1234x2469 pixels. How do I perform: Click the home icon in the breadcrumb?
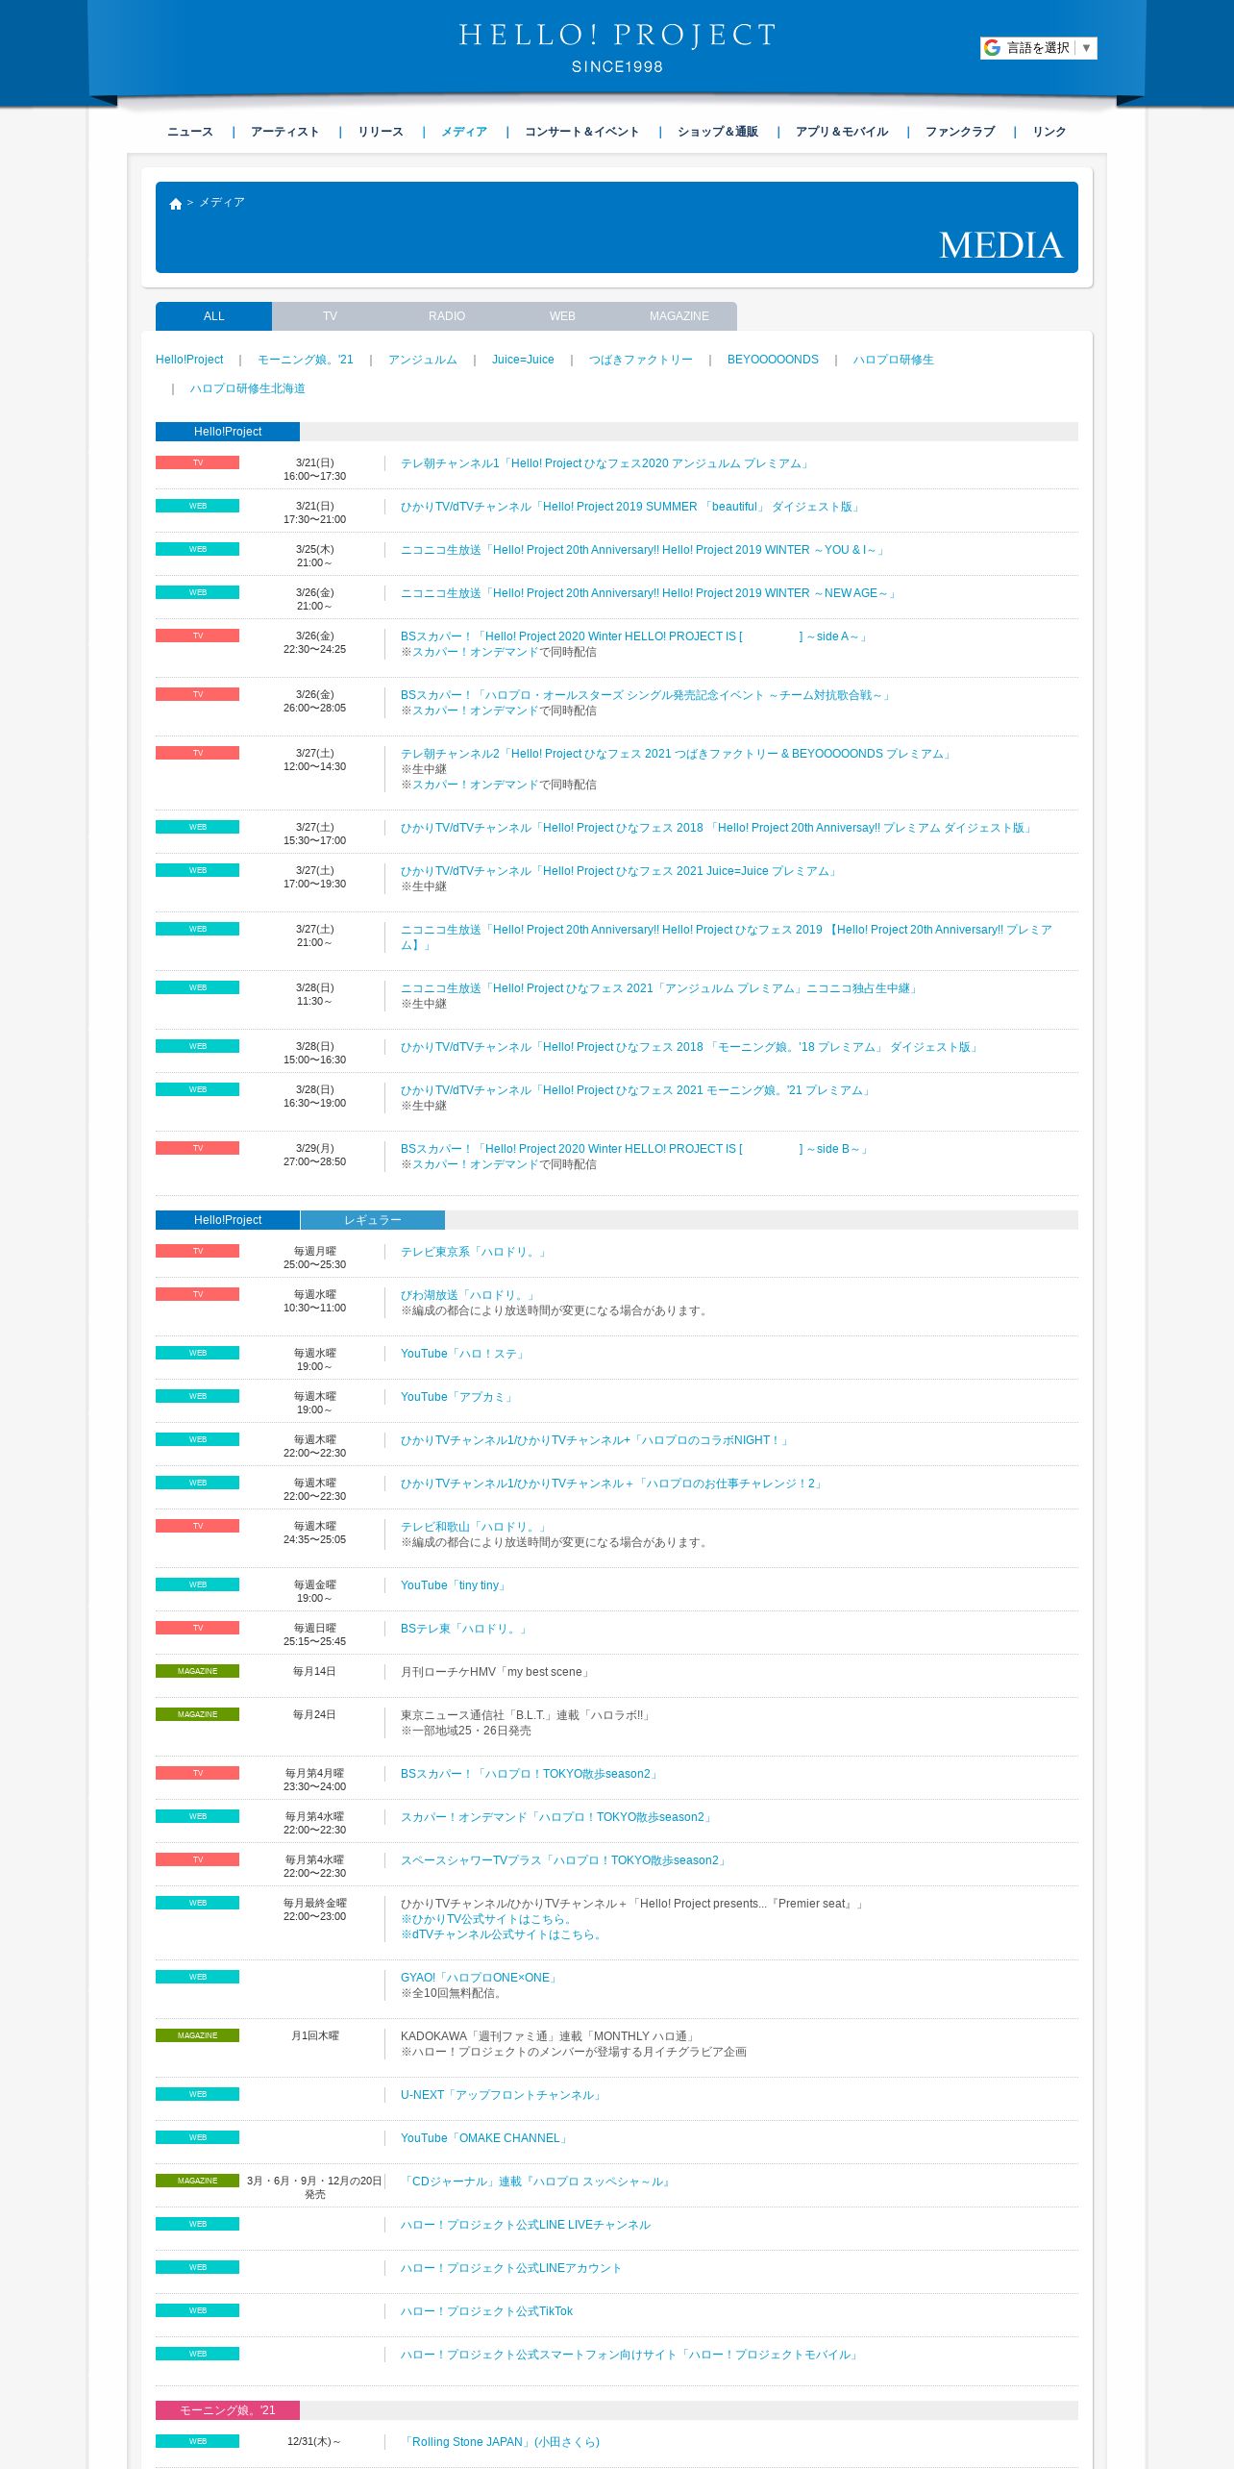176,204
